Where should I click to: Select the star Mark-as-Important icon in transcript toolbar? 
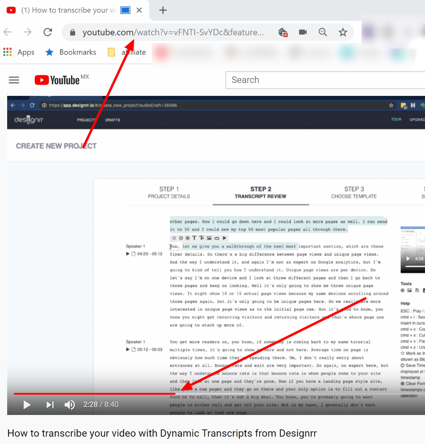(x=174, y=238)
